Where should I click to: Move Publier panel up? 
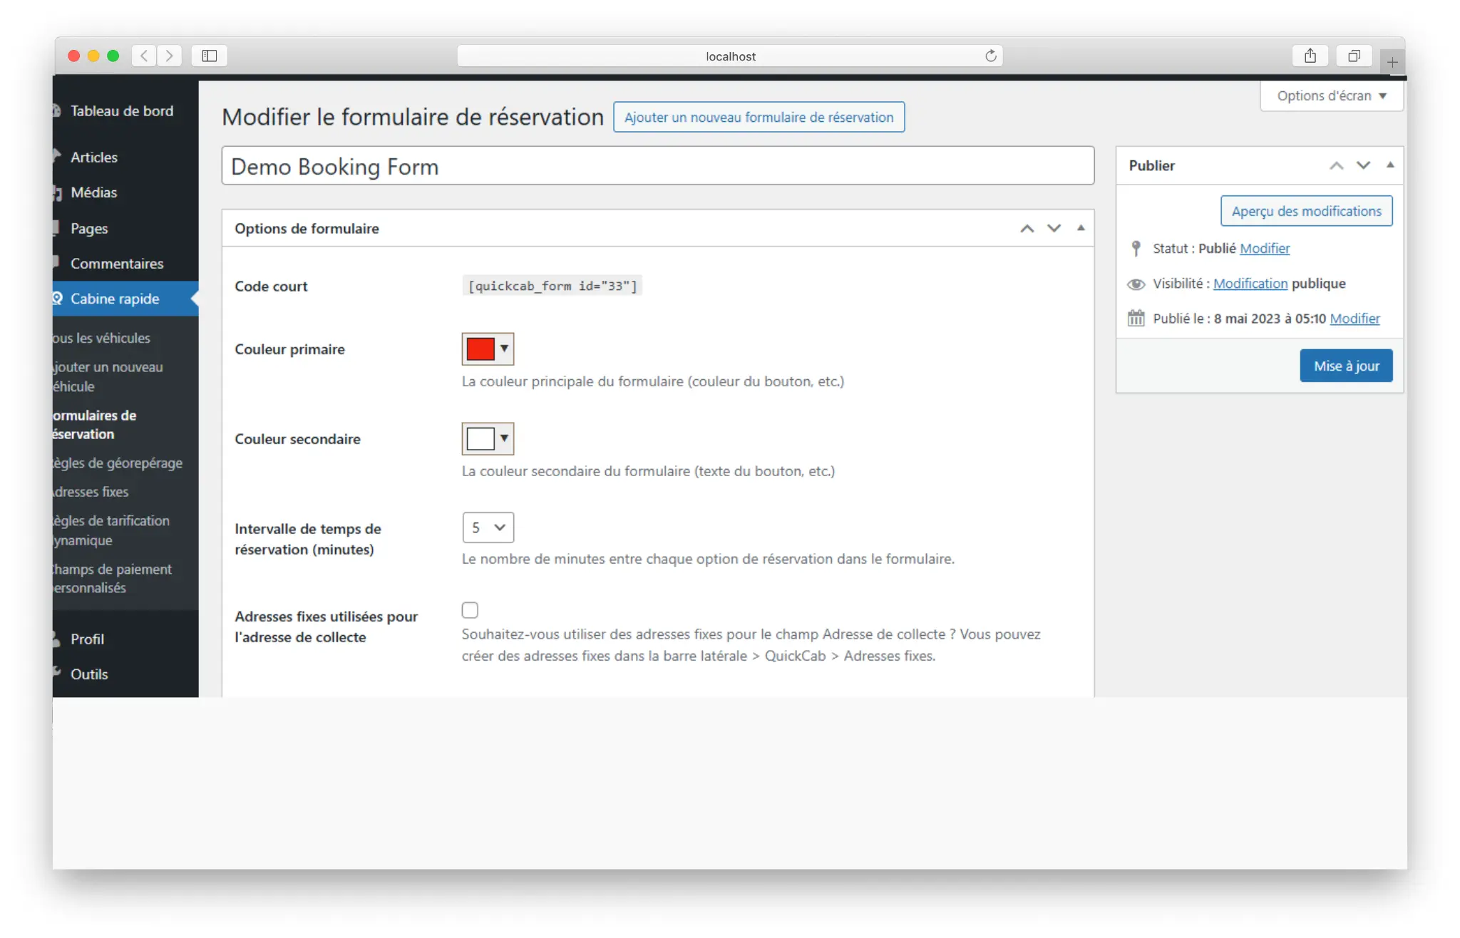pos(1337,165)
